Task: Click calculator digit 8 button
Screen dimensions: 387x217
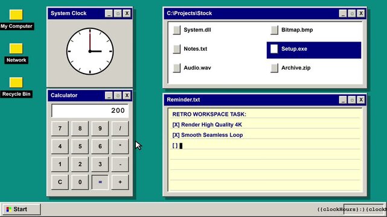Action: (80, 128)
